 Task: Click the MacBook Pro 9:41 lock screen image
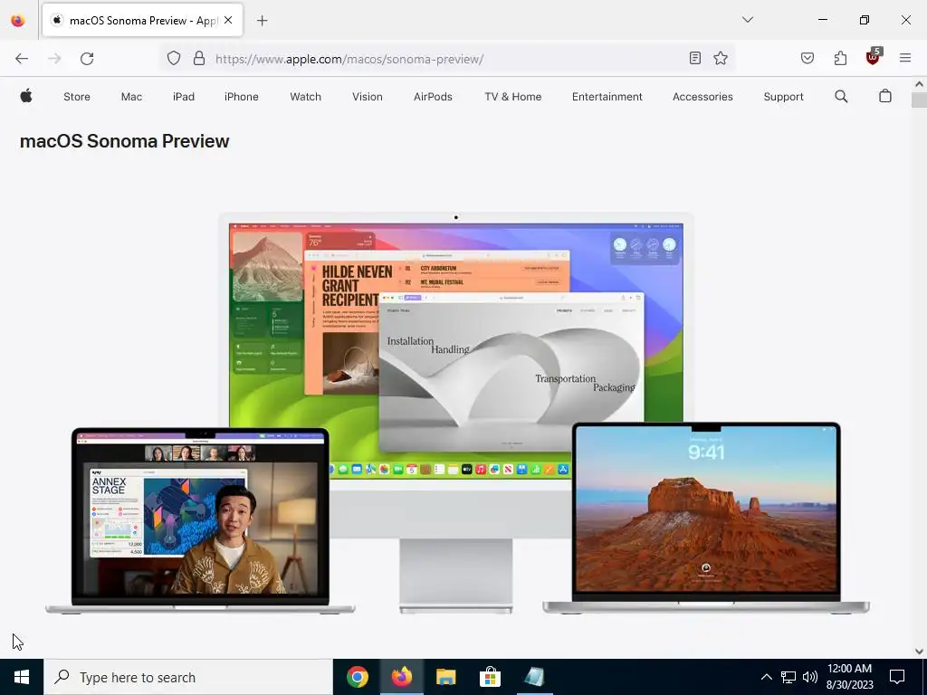coord(706,517)
